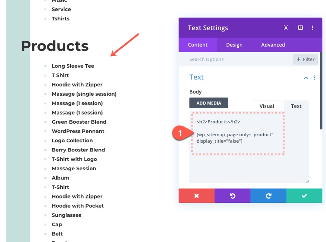Image resolution: width=326 pixels, height=242 pixels.
Task: Save settings with the green checkmark
Action: coord(304,196)
